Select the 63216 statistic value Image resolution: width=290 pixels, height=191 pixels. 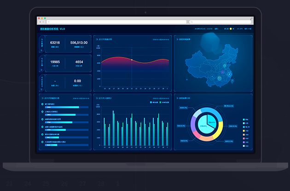[x=55, y=43]
